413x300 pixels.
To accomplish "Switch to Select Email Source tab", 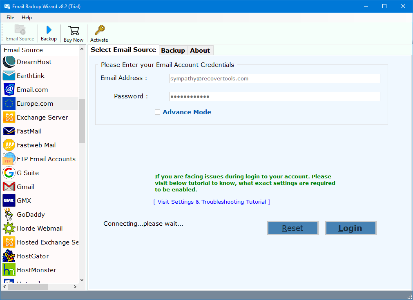I will pos(123,50).
